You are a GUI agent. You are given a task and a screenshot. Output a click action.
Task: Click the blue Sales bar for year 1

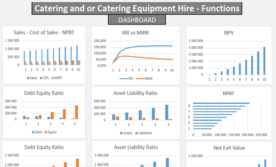point(24,58)
